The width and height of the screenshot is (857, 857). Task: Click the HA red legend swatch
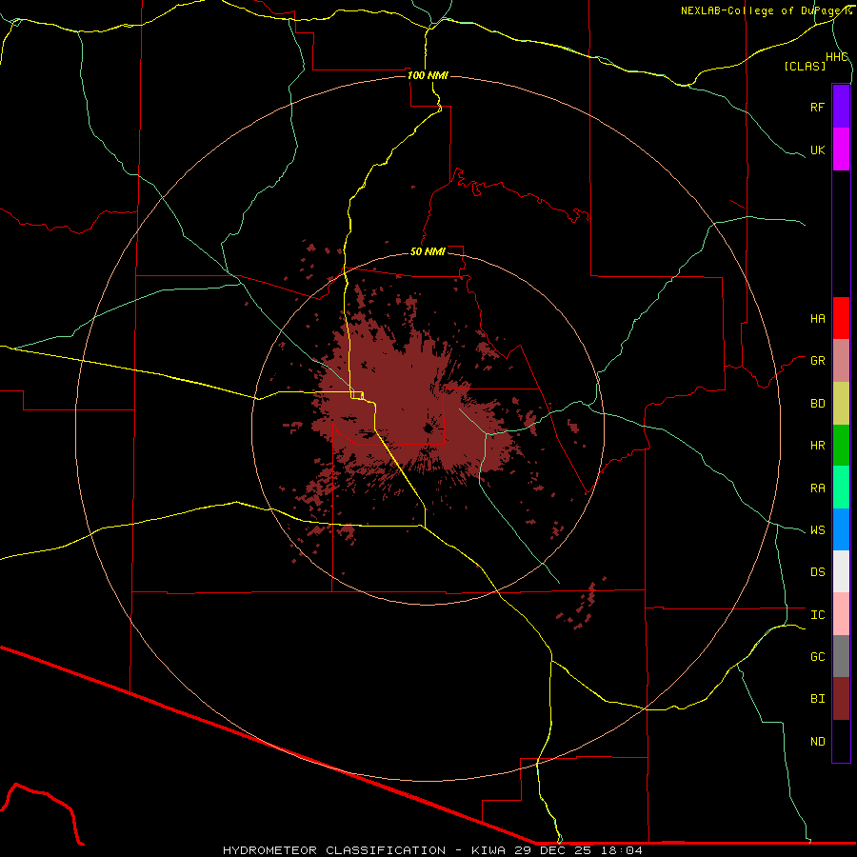[841, 318]
